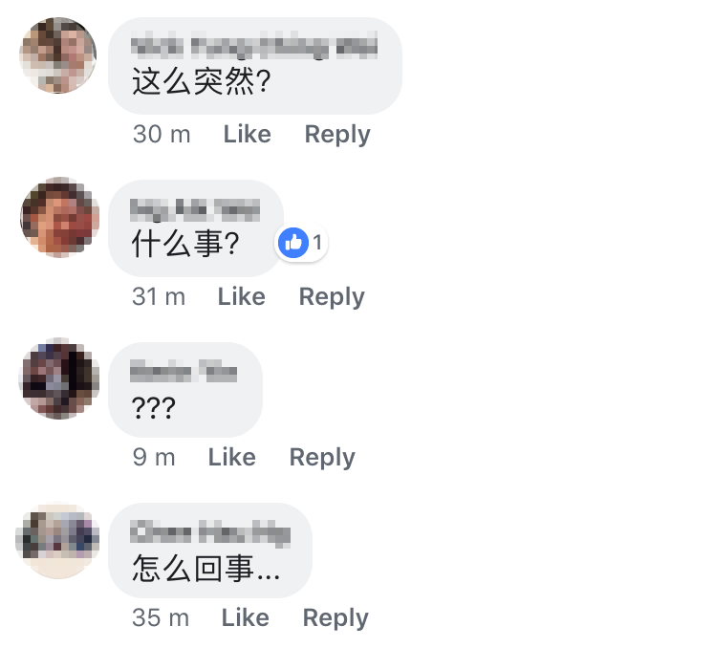This screenshot has height=648, width=714.
Task: Open the "30 m" comment timestamp
Action: point(162,134)
